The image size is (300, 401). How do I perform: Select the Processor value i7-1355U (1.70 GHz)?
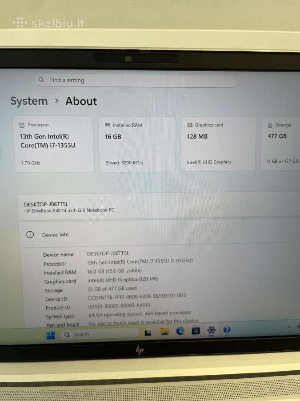[140, 262]
